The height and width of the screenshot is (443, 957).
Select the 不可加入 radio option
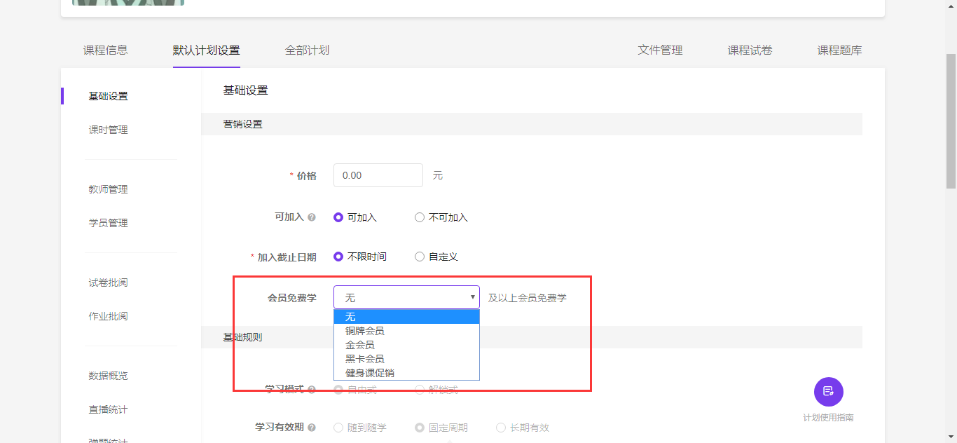420,217
